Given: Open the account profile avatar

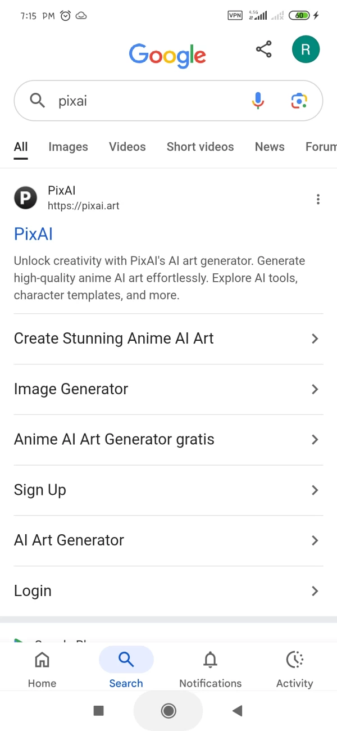Looking at the screenshot, I should click(306, 49).
